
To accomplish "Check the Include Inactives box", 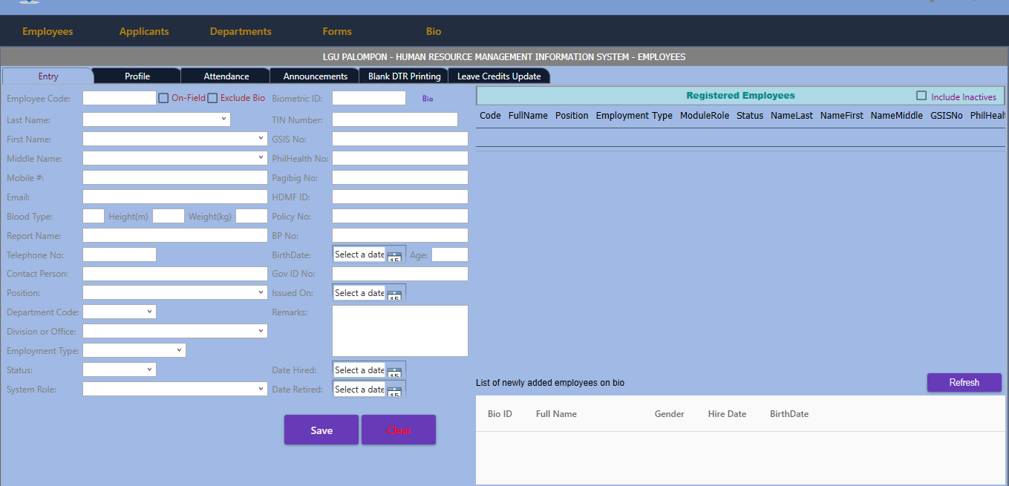I will click(921, 96).
